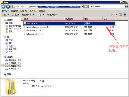Click the 打开 toolbar button
Viewport: 129px width, 97px height.
[x=15, y=15]
